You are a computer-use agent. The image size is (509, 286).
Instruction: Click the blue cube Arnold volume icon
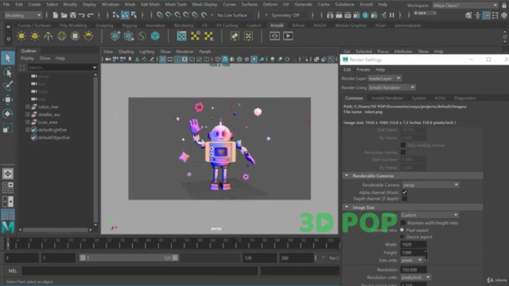tap(155, 36)
